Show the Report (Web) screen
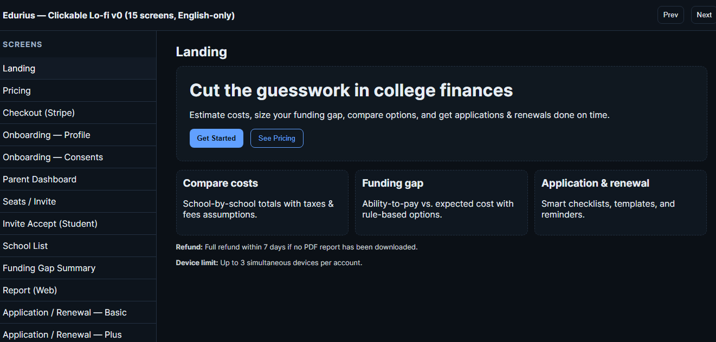The width and height of the screenshot is (716, 342). [x=78, y=291]
